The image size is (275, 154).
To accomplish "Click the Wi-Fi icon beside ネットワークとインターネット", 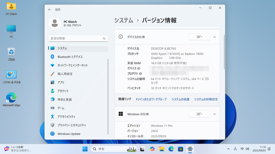I will [x=52, y=65].
